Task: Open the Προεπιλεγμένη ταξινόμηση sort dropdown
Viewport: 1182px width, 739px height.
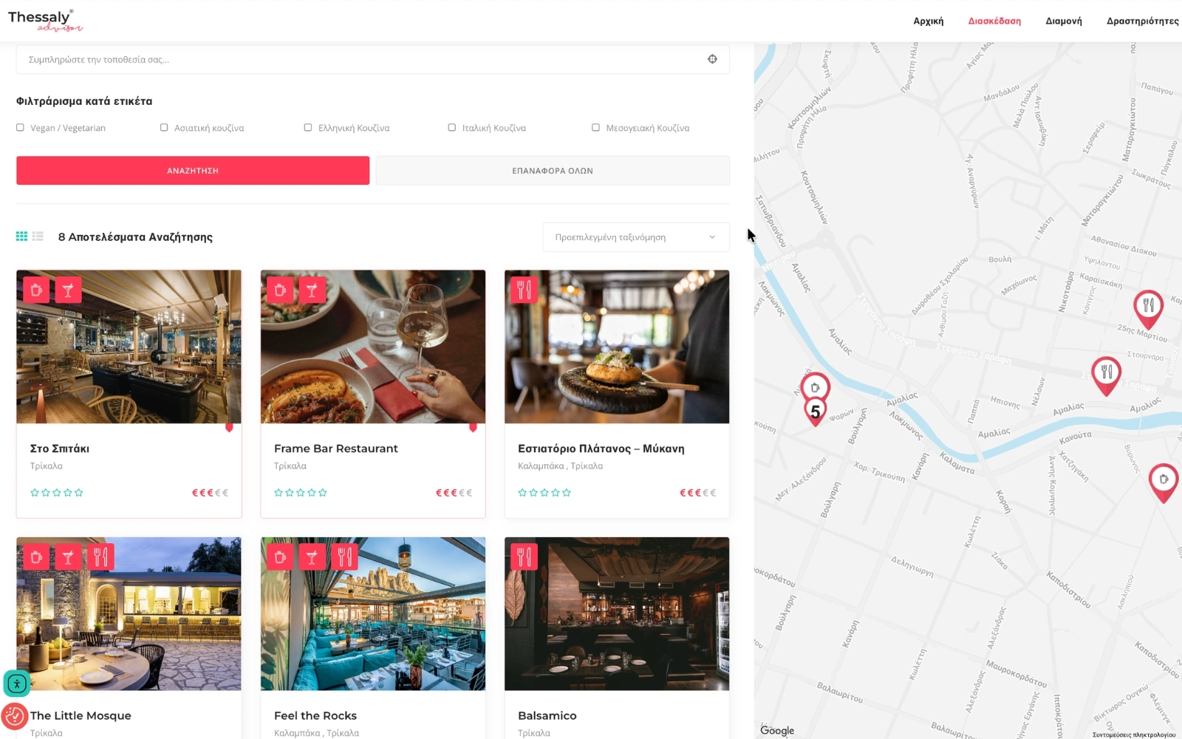Action: click(x=636, y=237)
